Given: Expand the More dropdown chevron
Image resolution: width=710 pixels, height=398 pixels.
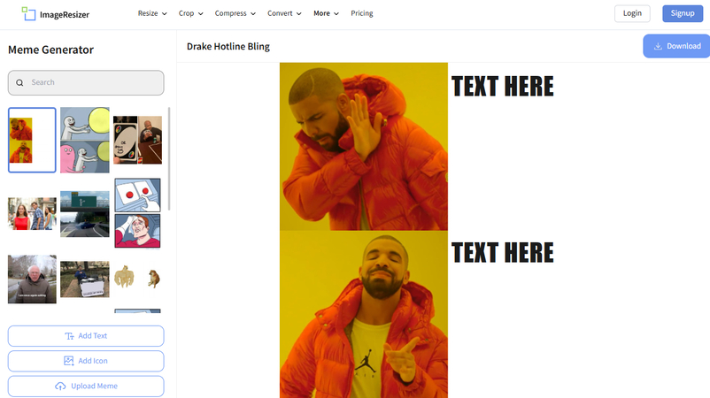Looking at the screenshot, I should 336,14.
